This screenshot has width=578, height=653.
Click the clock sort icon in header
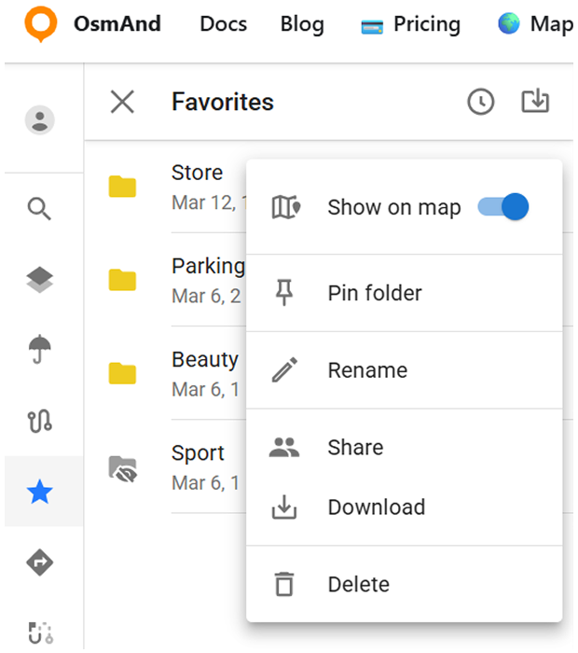point(481,102)
